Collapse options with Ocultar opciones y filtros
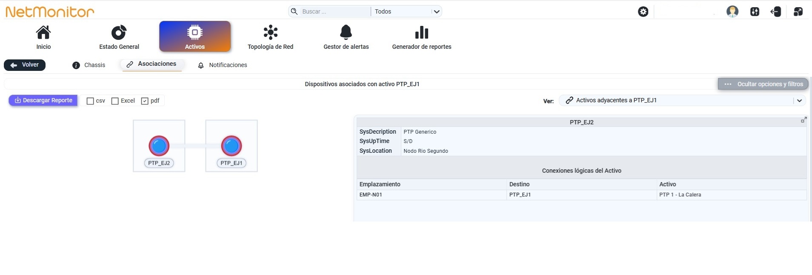This screenshot has width=812, height=275. (x=763, y=84)
